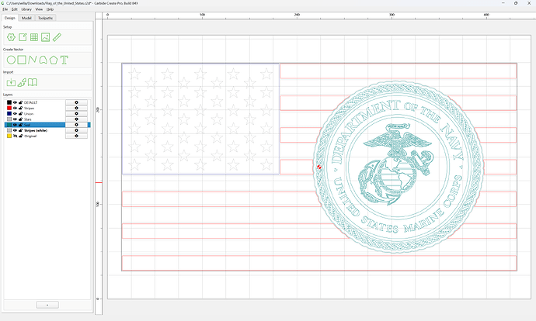Click yellow color swatch of Original layer
Image resolution: width=536 pixels, height=321 pixels.
coord(9,136)
